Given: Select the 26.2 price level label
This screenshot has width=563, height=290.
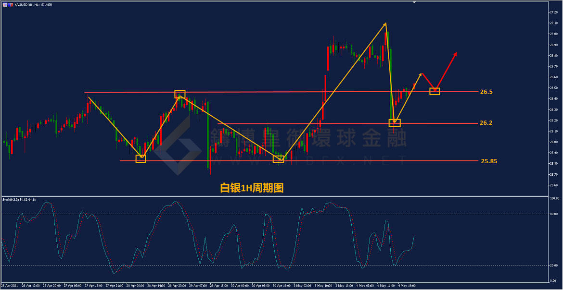Looking at the screenshot, I should click(x=486, y=123).
